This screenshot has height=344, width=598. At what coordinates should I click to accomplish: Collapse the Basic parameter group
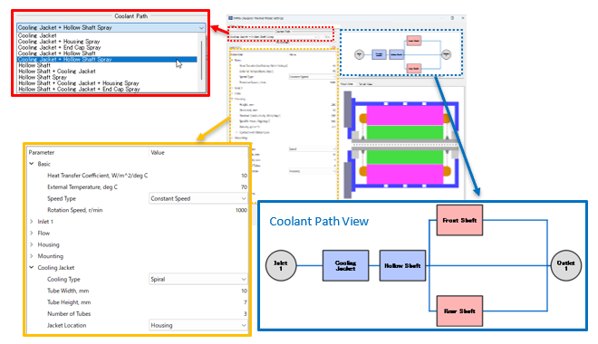32,164
